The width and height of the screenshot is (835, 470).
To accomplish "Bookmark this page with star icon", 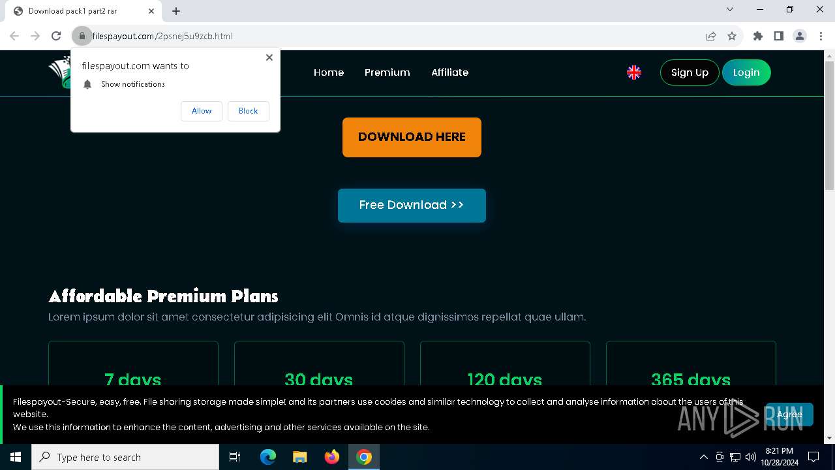I will point(732,36).
